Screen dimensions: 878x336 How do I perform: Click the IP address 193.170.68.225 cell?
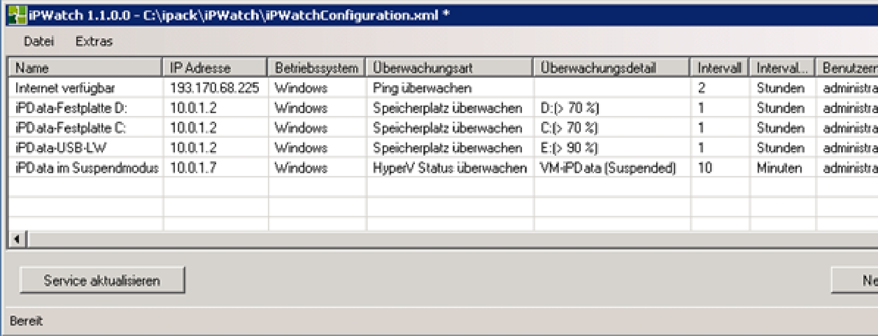[215, 88]
